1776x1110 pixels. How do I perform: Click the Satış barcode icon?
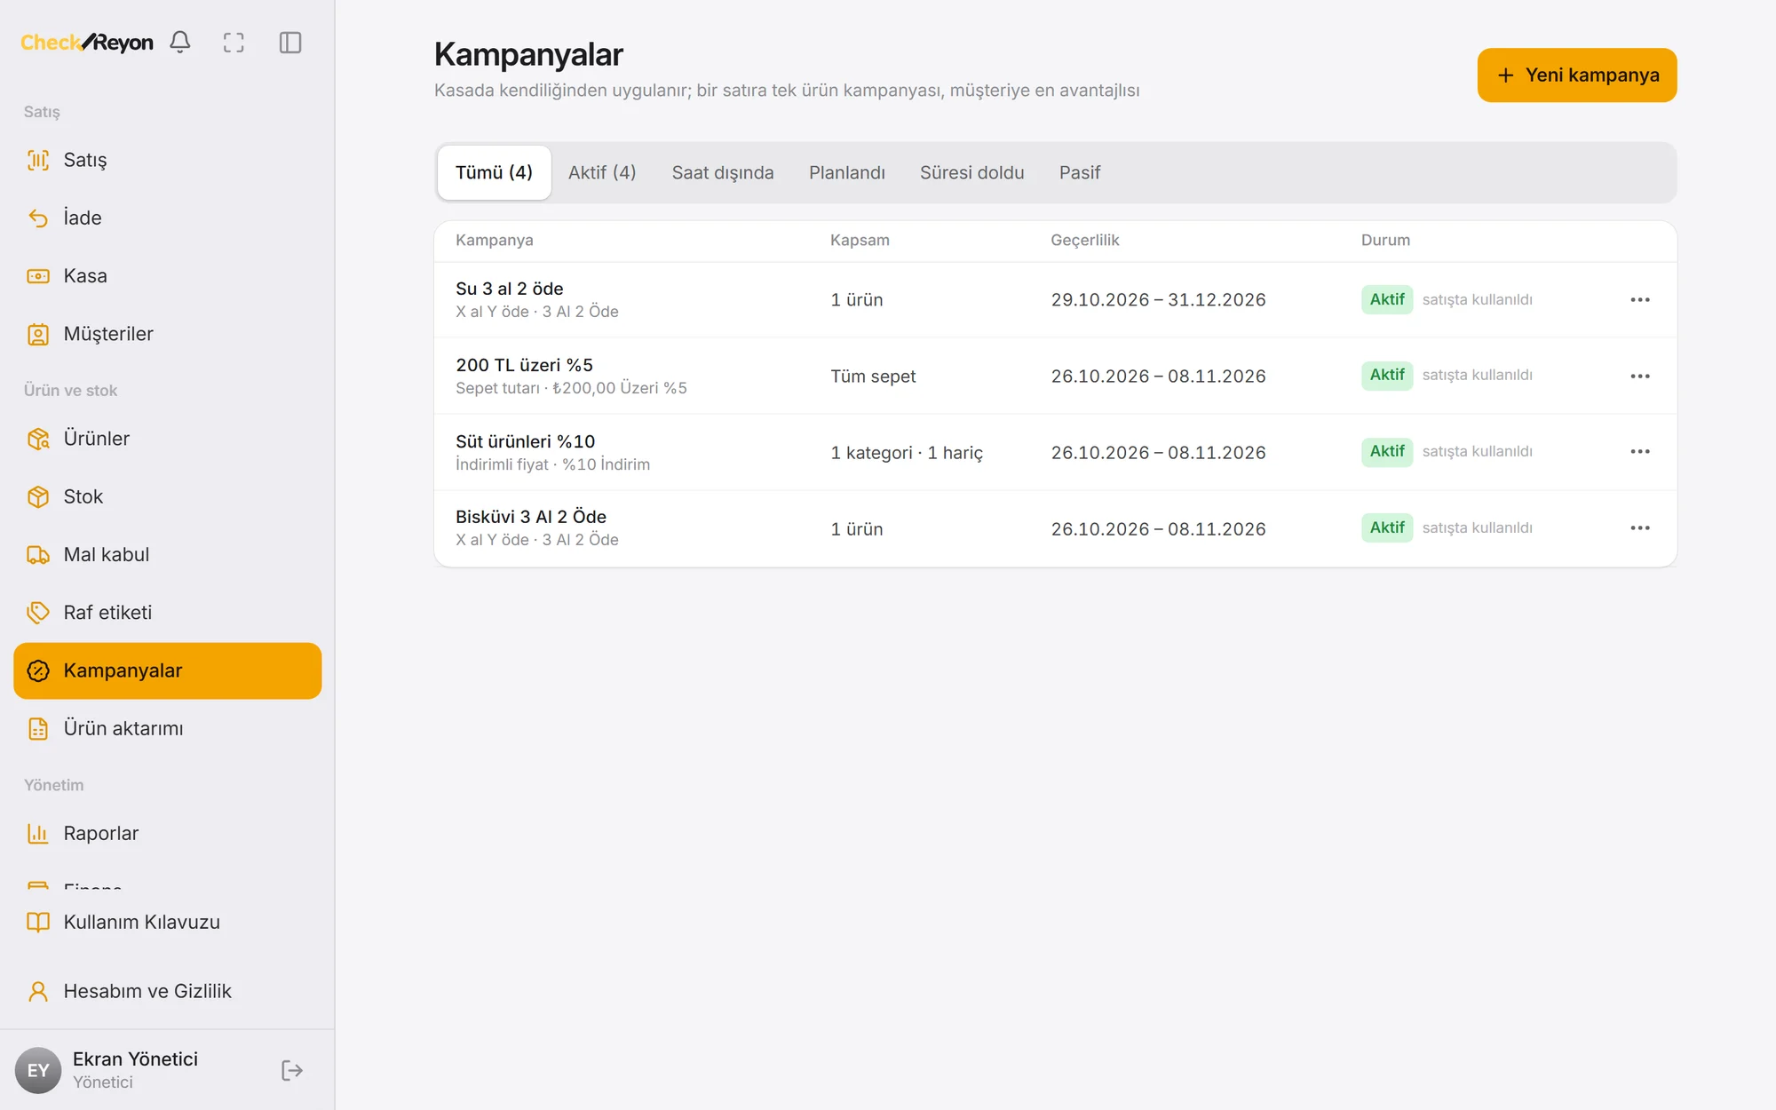(x=38, y=160)
